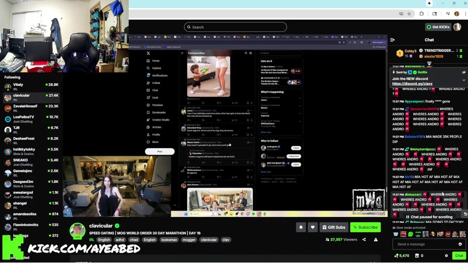Collapse pinned message with chevron

464,80
